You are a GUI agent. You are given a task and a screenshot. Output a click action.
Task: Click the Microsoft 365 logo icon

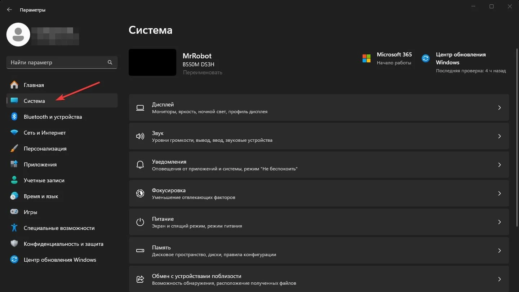tap(367, 58)
